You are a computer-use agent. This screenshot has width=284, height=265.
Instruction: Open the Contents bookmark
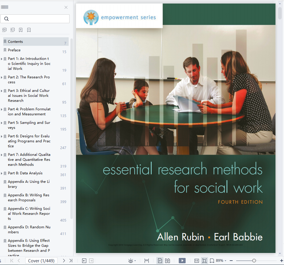click(x=36, y=42)
